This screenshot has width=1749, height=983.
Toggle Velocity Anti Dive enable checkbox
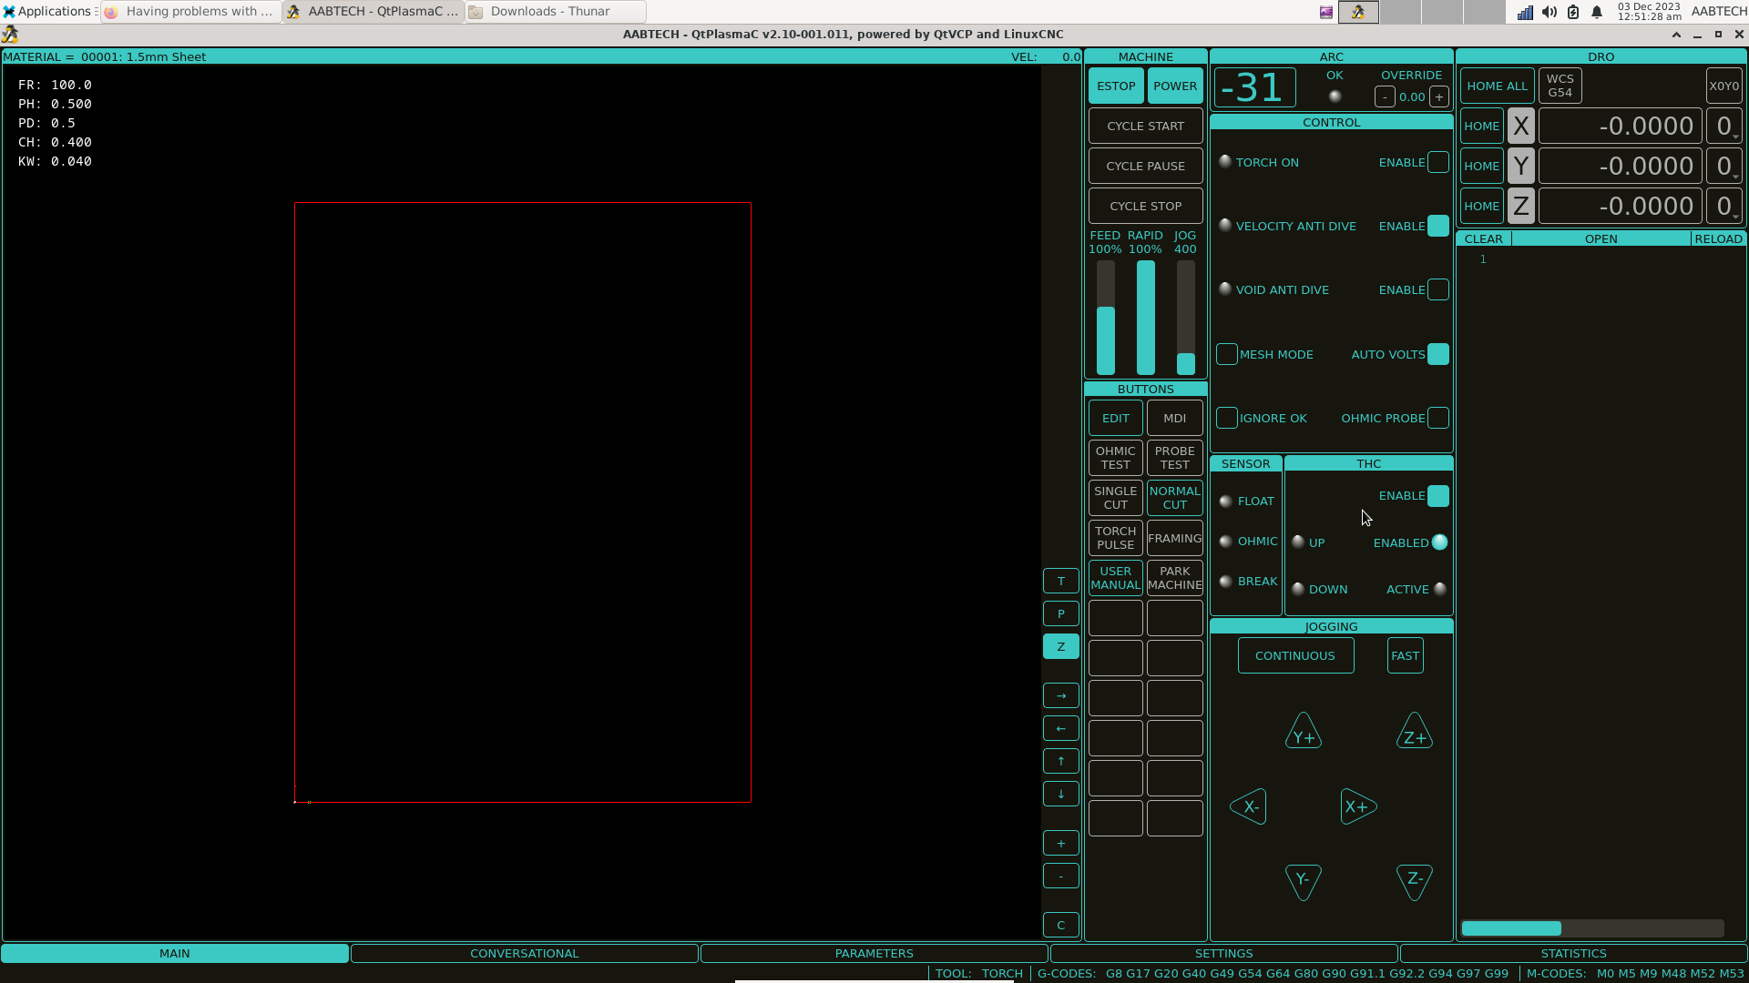(x=1438, y=226)
